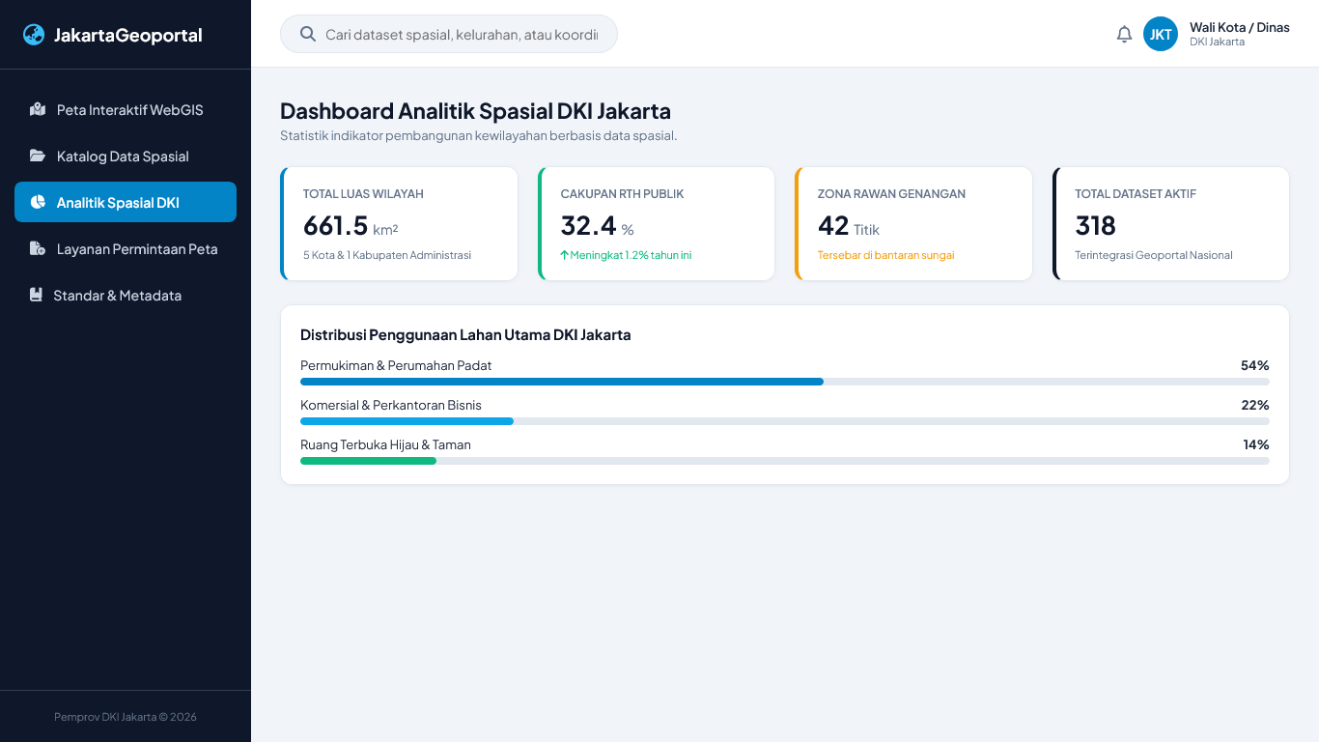This screenshot has height=742, width=1319.
Task: Select the Total Dataset Aktif card
Action: [1170, 224]
